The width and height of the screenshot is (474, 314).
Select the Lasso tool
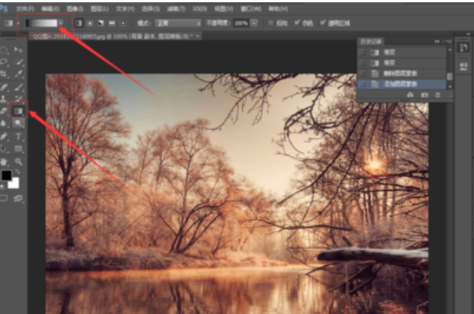point(4,62)
